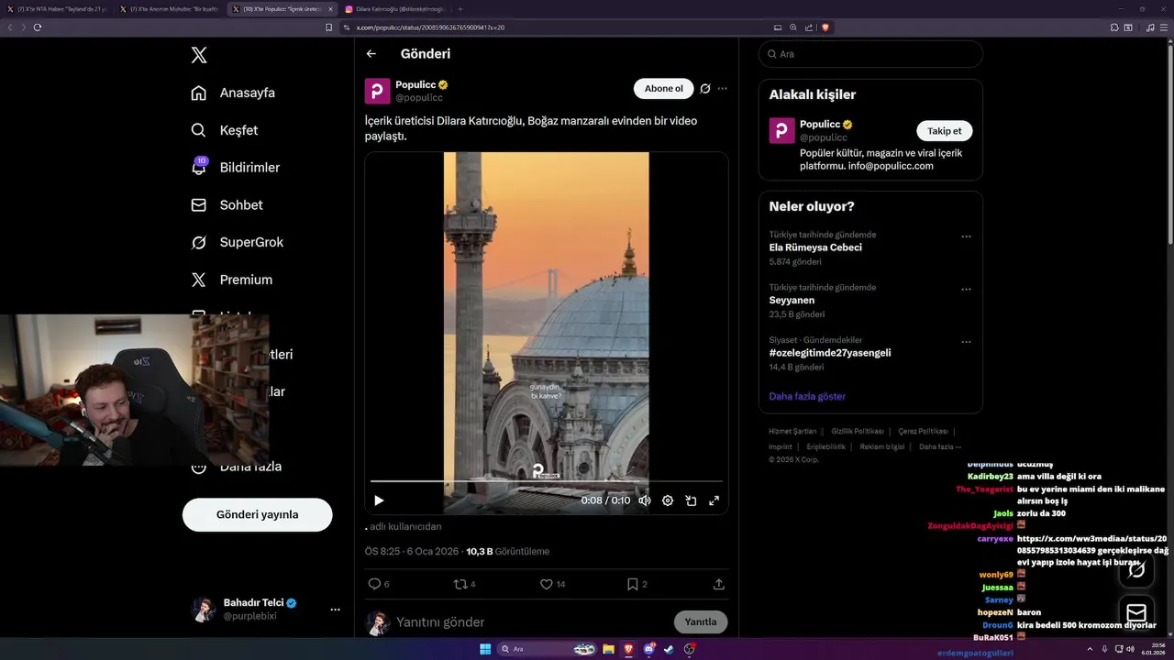Screen dimensions: 1174x660
Task: Like the post with heart icon
Action: coord(547,584)
